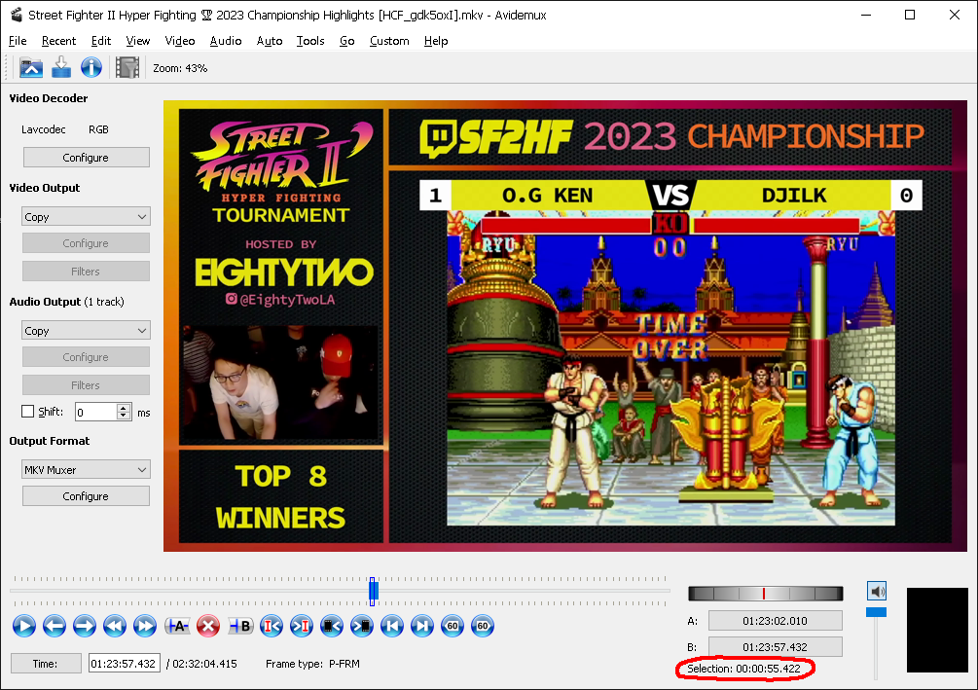Click the red I-beam right-arrow navigation button
The image size is (978, 690).
(302, 626)
